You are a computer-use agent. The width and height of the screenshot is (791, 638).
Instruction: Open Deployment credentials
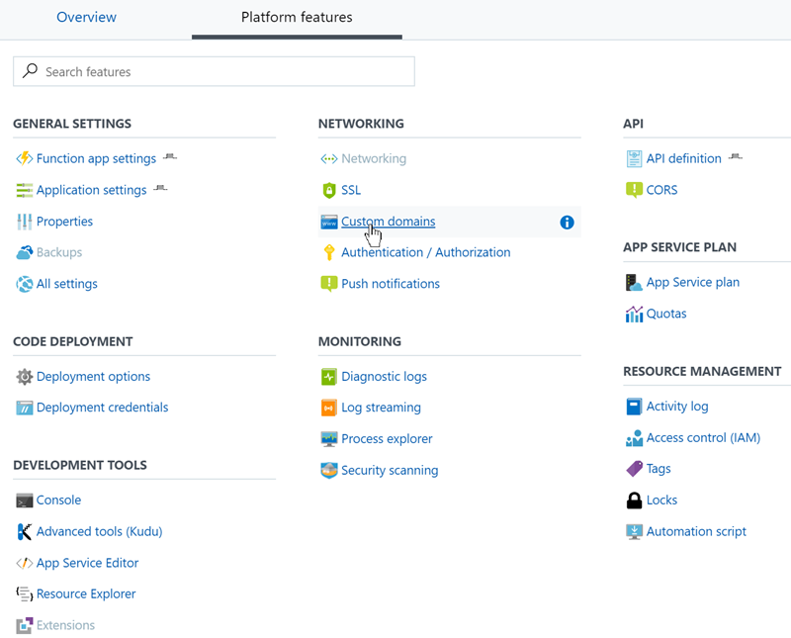(x=100, y=408)
